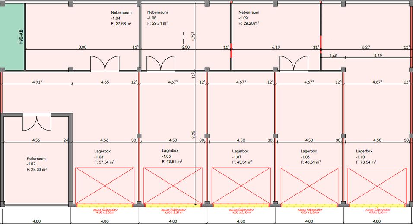Click 'neues Sektionaltor' note below Lagerbox -1.10

click(x=378, y=211)
